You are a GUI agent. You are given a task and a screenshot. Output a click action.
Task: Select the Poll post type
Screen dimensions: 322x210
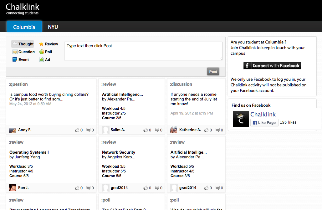[46, 52]
